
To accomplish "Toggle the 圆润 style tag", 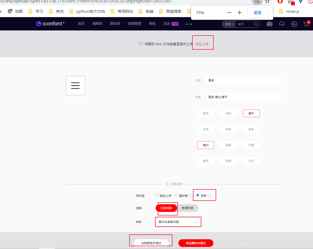I will coord(228,161).
